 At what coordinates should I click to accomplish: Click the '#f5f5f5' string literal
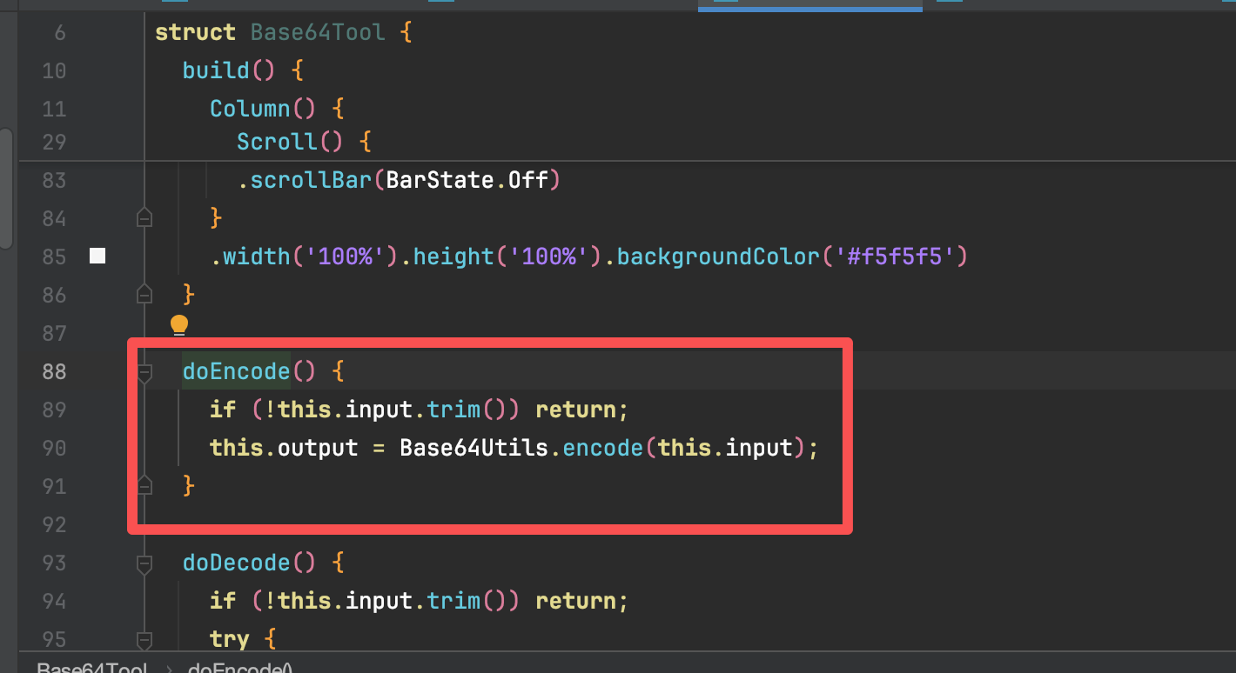pyautogui.click(x=894, y=257)
